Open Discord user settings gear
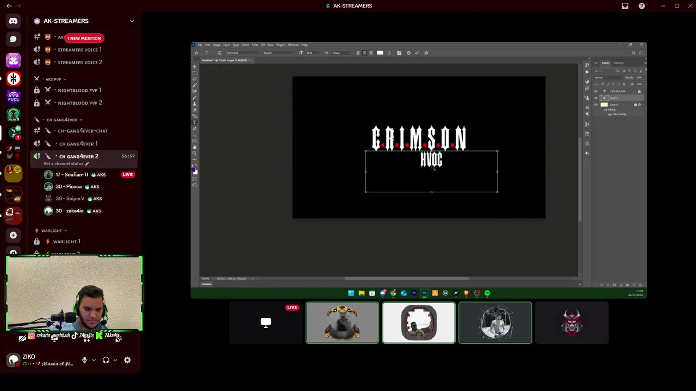This screenshot has width=696, height=391. click(127, 360)
